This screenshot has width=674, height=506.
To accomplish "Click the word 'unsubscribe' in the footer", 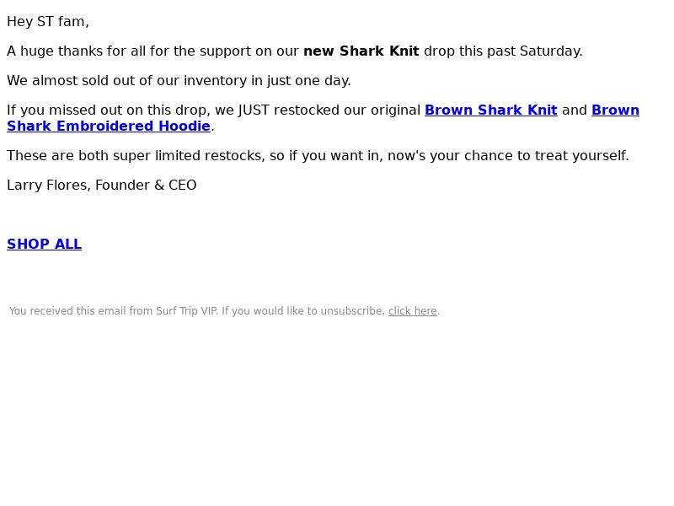I will coord(352,311).
